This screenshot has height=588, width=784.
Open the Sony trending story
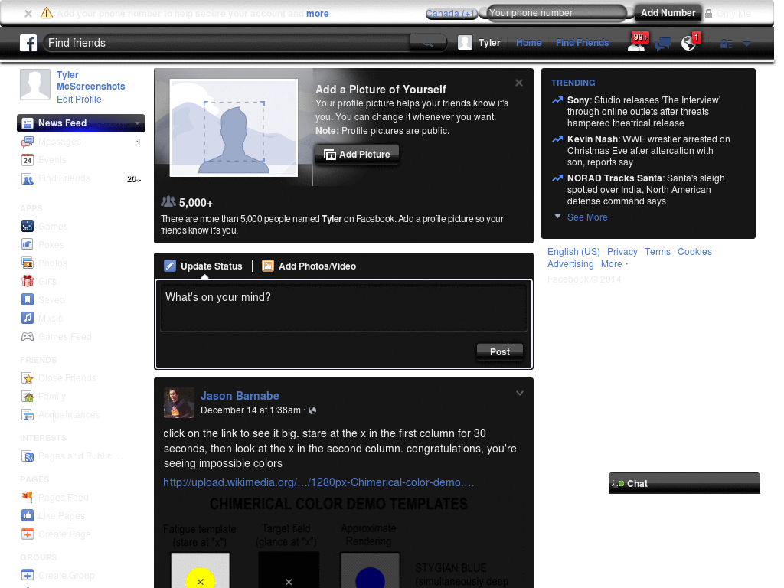coord(643,112)
